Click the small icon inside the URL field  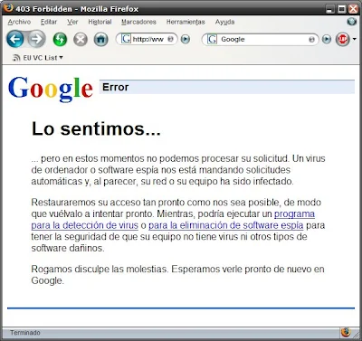pos(170,39)
